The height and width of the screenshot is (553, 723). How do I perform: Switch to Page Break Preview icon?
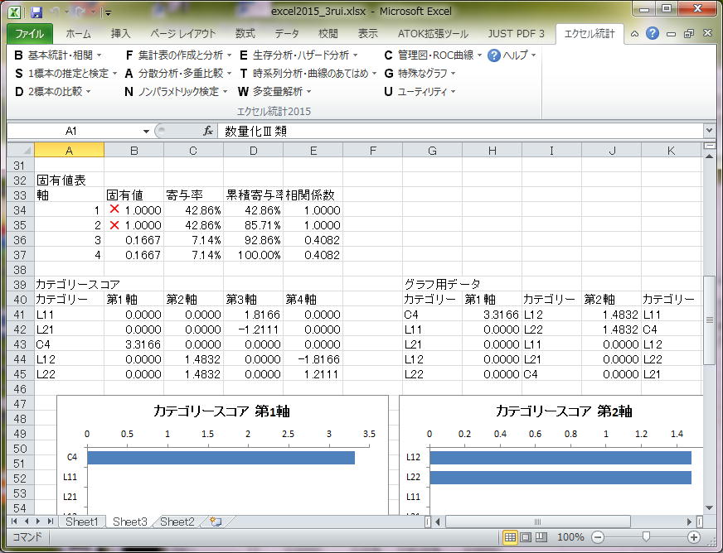541,537
